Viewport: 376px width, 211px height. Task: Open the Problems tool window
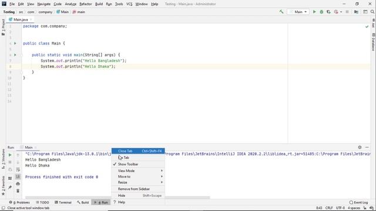click(x=19, y=202)
